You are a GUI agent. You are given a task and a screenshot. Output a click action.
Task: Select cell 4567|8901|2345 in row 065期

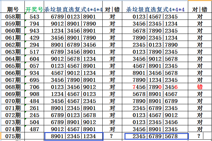point(155,66)
